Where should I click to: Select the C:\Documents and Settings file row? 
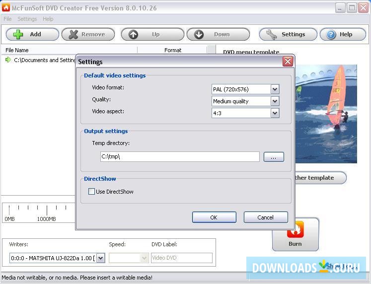[x=40, y=60]
